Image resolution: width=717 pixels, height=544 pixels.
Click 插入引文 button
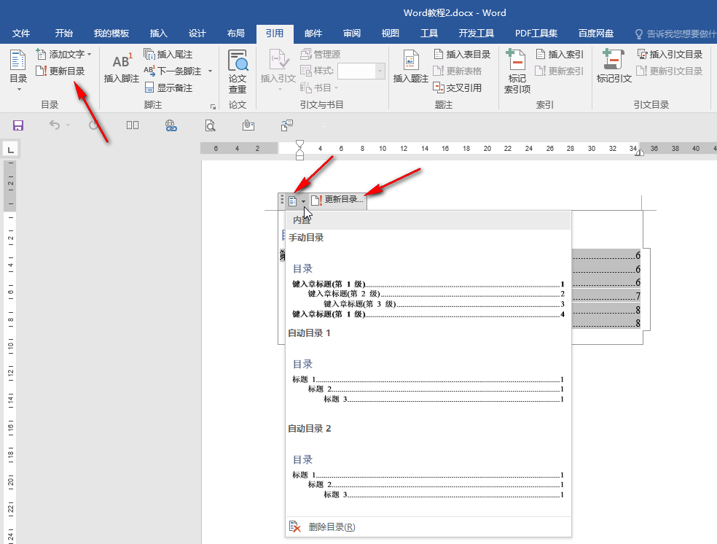(x=278, y=70)
